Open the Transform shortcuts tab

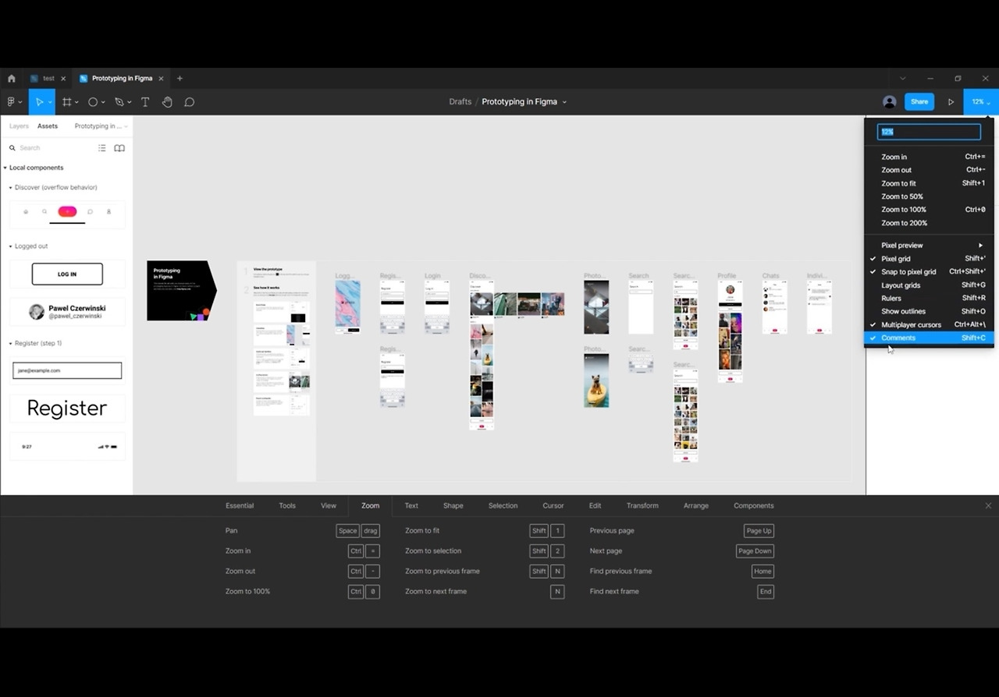click(x=642, y=506)
